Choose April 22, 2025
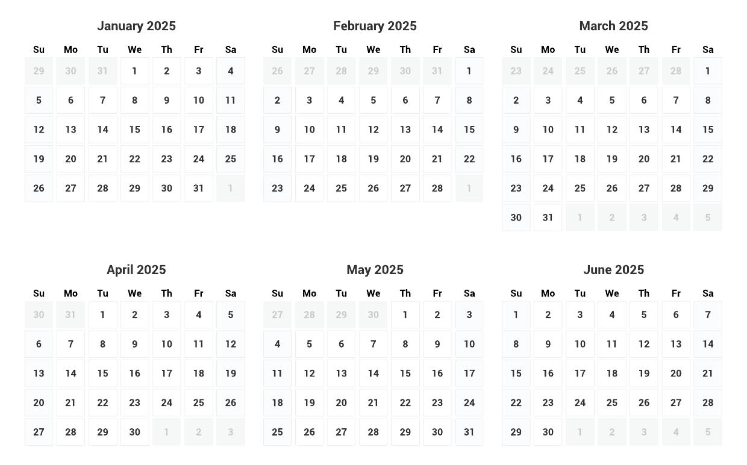 (102, 402)
